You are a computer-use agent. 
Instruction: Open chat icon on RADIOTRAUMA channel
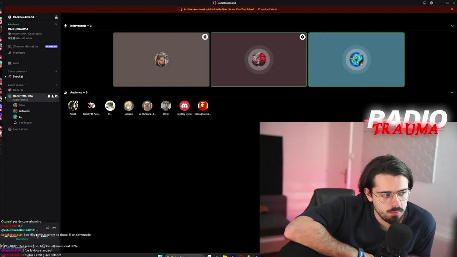49,96
